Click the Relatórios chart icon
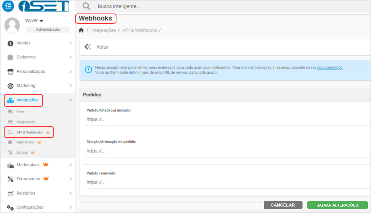This screenshot has height=213, width=371. click(10, 193)
